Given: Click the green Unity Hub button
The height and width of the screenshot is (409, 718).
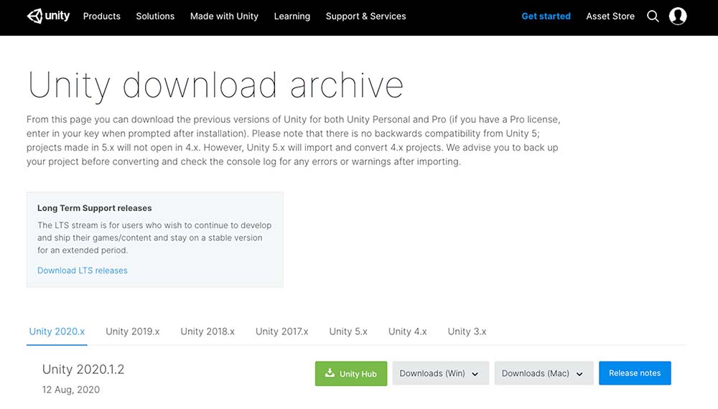Looking at the screenshot, I should coord(351,373).
